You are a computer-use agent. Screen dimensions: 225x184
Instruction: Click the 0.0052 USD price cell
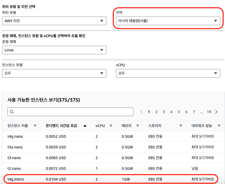(56, 136)
